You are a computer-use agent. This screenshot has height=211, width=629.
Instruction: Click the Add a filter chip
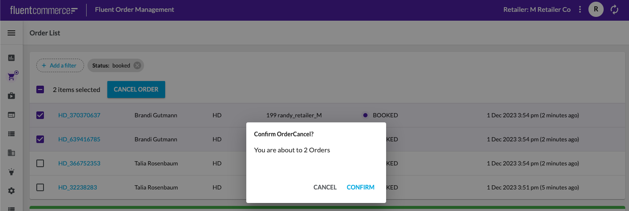click(x=60, y=65)
